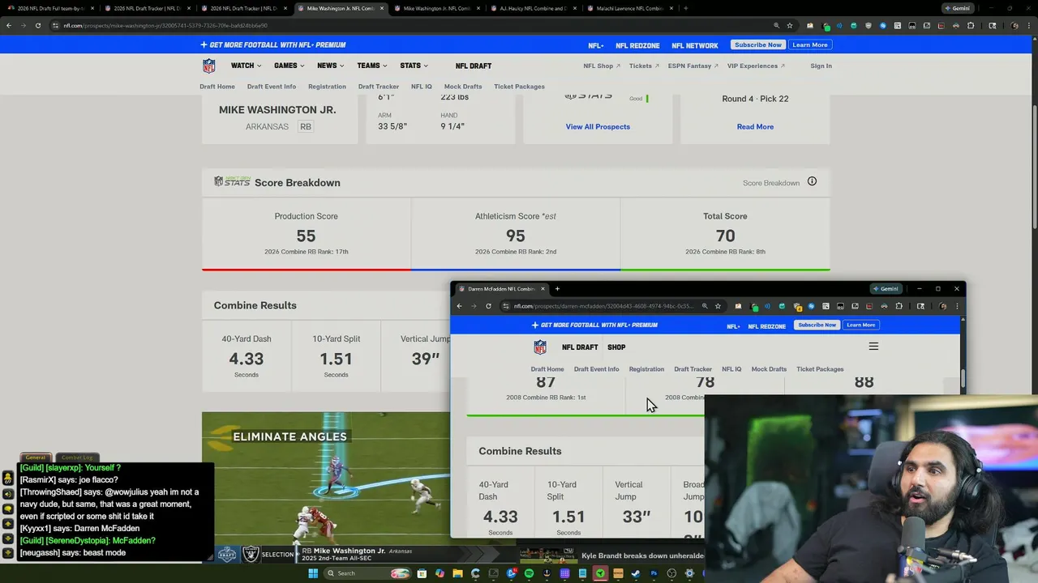
Task: Click the top icon beside the chat overlay
Action: click(x=8, y=478)
